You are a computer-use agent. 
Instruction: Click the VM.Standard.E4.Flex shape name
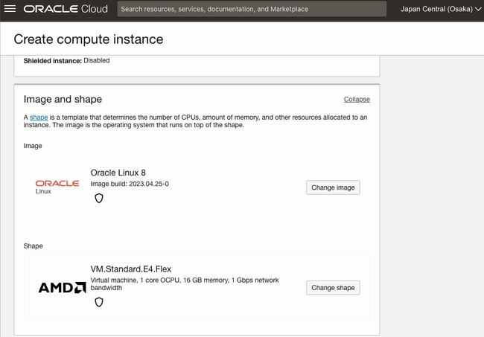click(131, 269)
